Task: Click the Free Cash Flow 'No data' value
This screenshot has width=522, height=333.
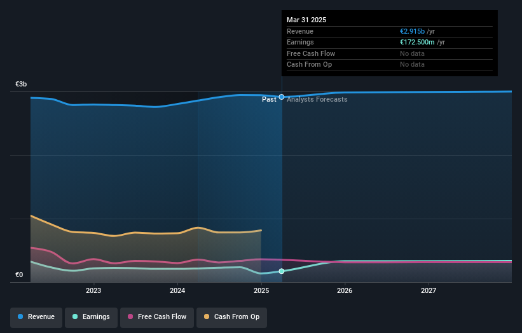Action: 412,53
